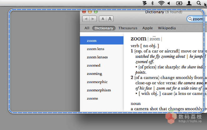Click the Spotlight search magnifier icon
The height and width of the screenshot is (130, 207).
199,3
